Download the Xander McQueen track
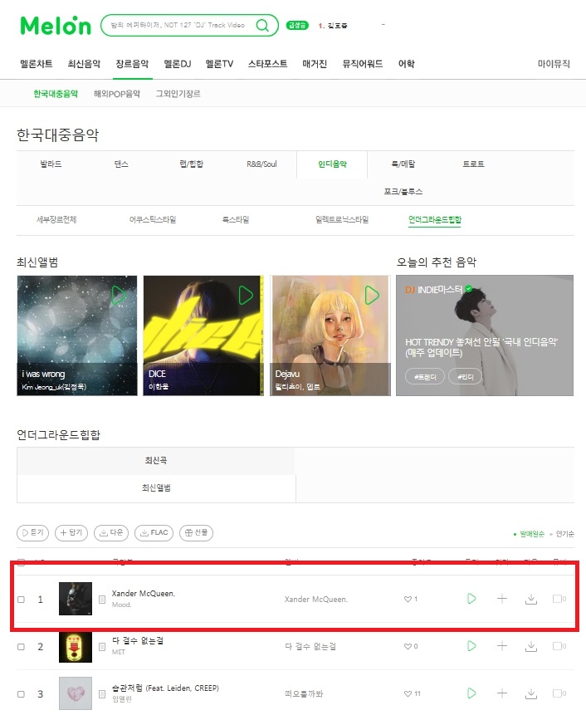The image size is (586, 715). tap(531, 599)
